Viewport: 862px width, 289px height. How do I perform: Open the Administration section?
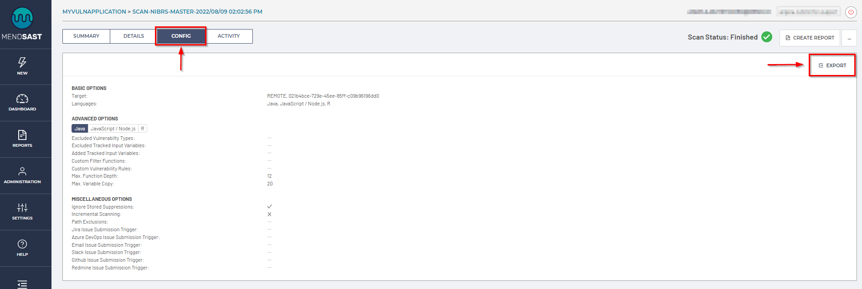pos(22,175)
